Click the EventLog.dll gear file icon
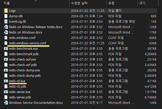162x109 pixels. pos(6,22)
